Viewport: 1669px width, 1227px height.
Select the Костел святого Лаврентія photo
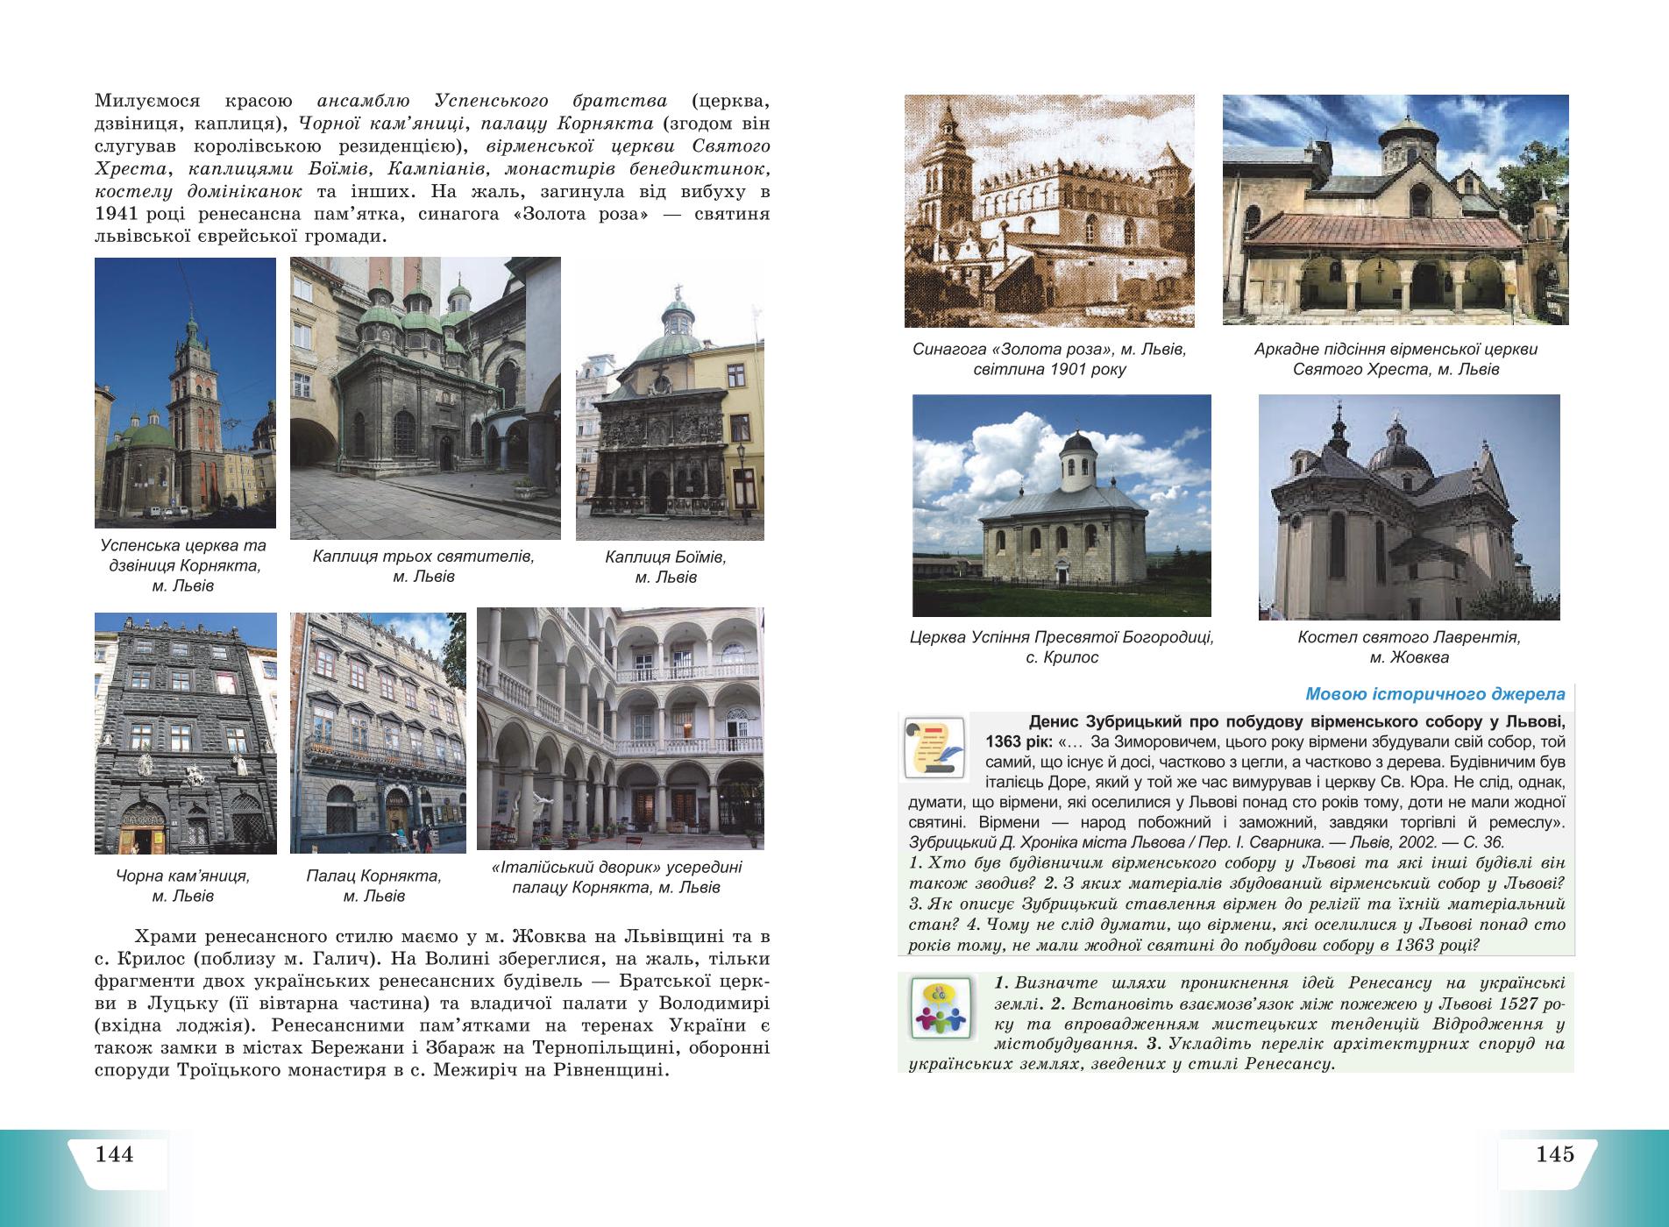click(x=1409, y=507)
